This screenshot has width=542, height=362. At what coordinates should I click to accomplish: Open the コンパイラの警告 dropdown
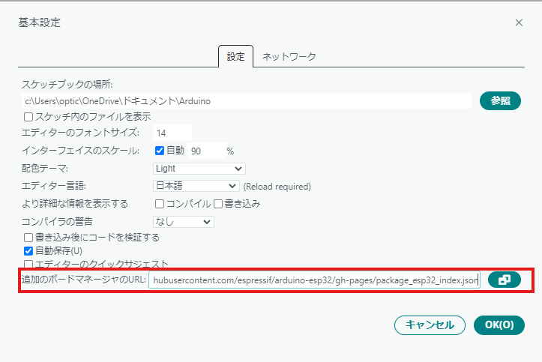click(x=184, y=222)
